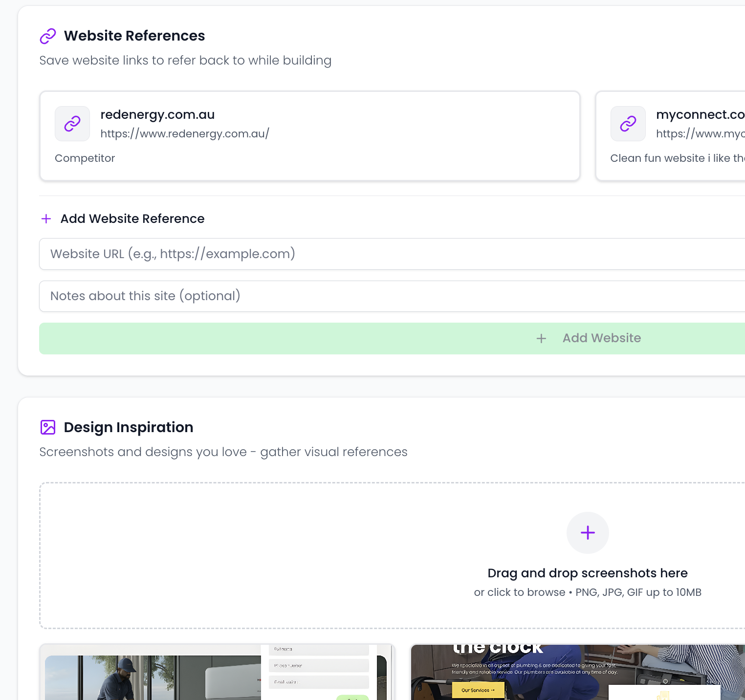
Task: Click the plus upload icon in drop zone
Action: click(x=588, y=533)
